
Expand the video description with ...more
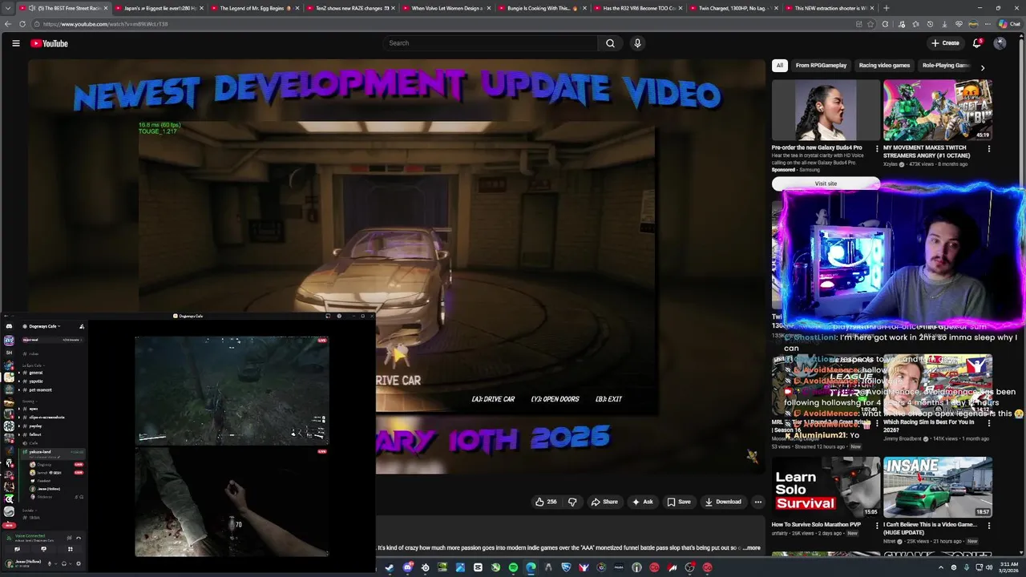pos(751,548)
